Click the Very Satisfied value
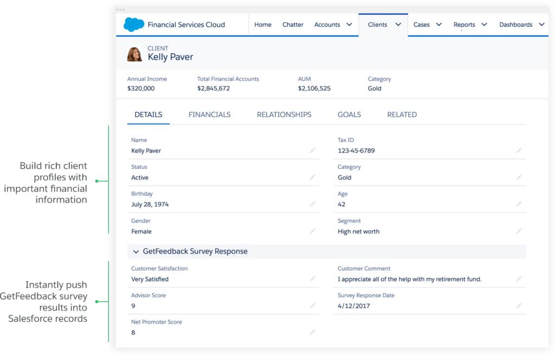The height and width of the screenshot is (356, 556). (x=150, y=279)
